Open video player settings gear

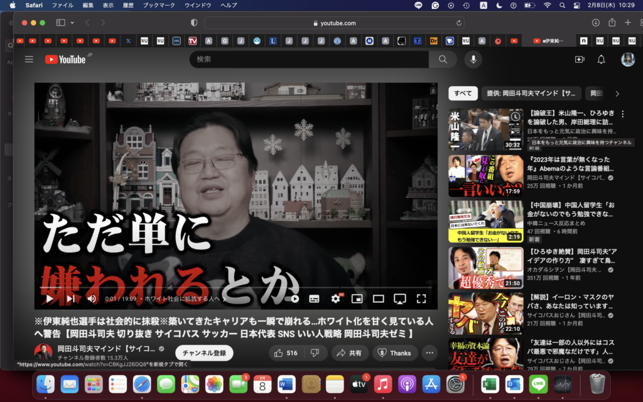[x=335, y=299]
